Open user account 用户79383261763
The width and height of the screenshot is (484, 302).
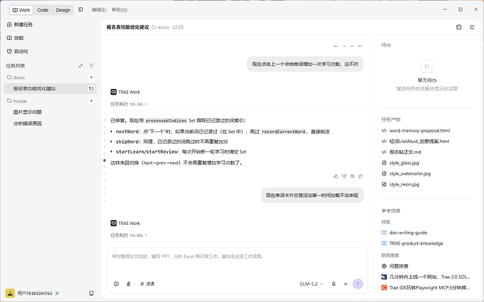pos(34,293)
